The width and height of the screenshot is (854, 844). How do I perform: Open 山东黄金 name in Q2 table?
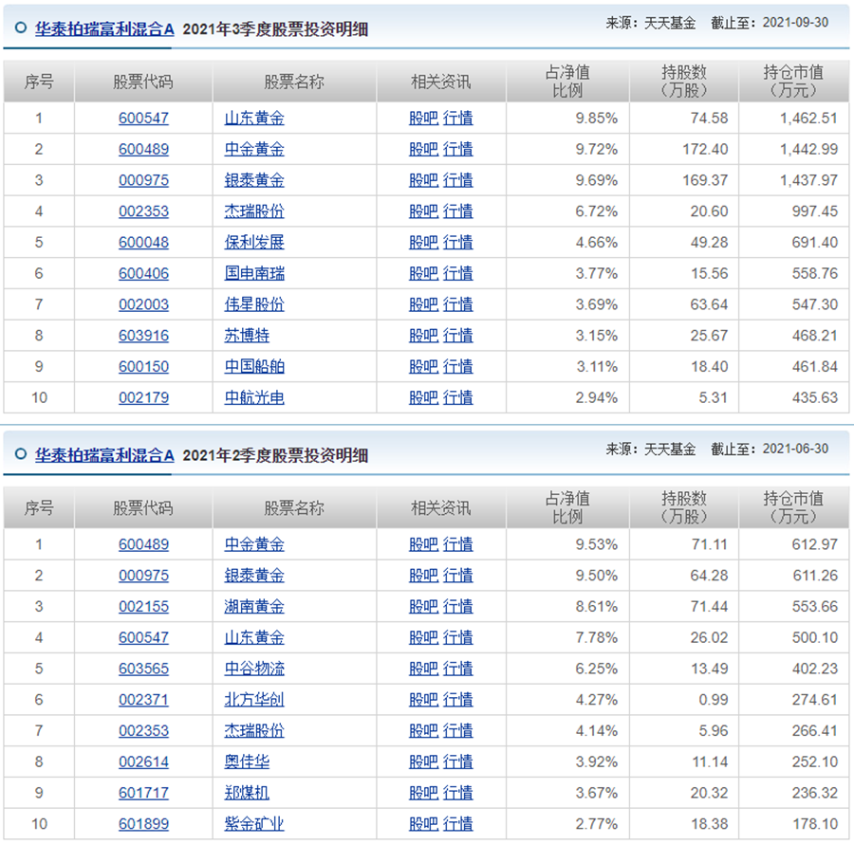[x=254, y=637]
